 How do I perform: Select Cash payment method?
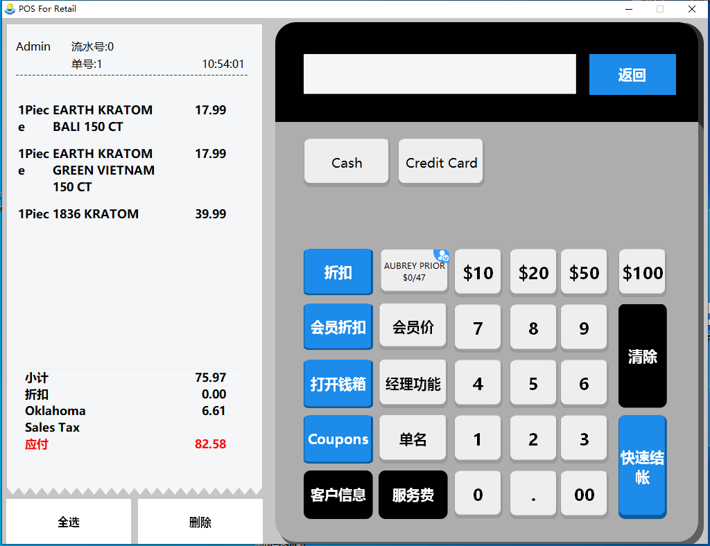346,163
